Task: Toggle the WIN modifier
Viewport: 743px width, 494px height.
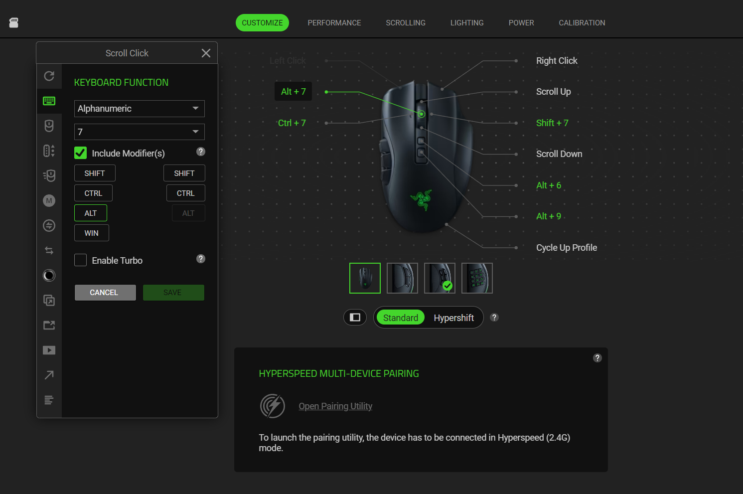Action: point(92,233)
